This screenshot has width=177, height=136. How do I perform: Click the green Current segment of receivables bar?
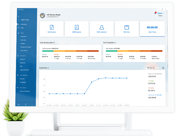click(x=48, y=51)
